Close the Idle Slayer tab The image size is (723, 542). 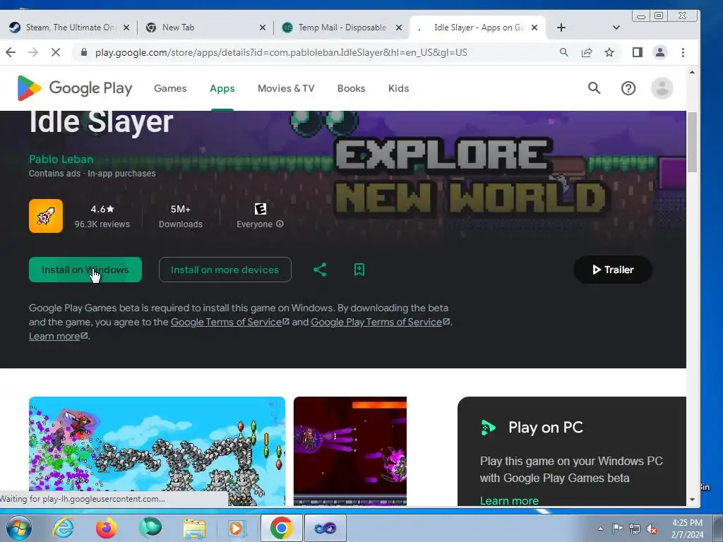click(534, 28)
